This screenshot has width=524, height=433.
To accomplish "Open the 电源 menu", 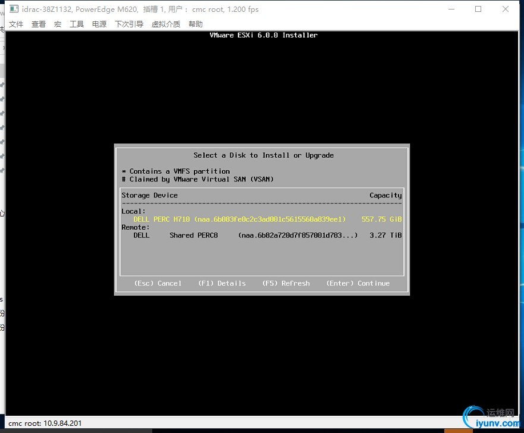I will pyautogui.click(x=99, y=24).
